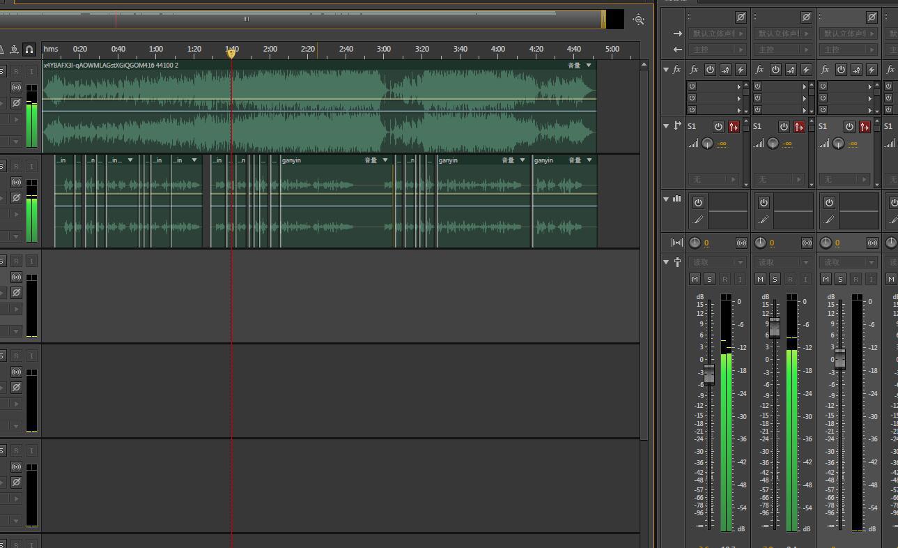
Task: Toggle the snapping magnet icon
Action: pos(29,50)
